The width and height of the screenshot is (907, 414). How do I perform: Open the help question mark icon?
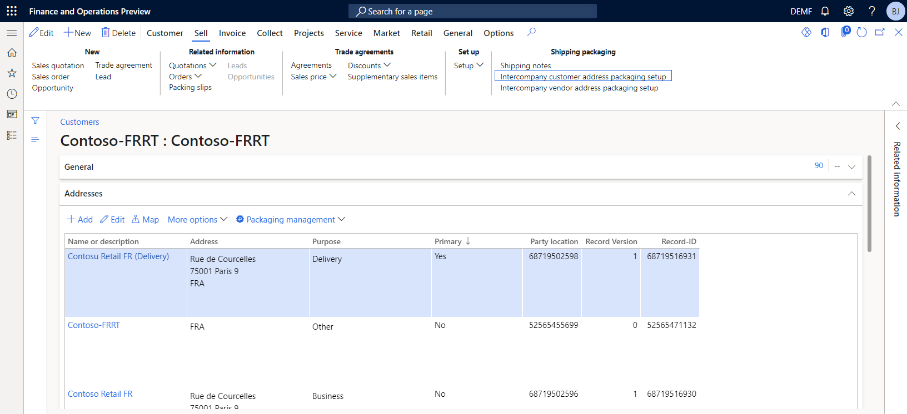[x=872, y=11]
